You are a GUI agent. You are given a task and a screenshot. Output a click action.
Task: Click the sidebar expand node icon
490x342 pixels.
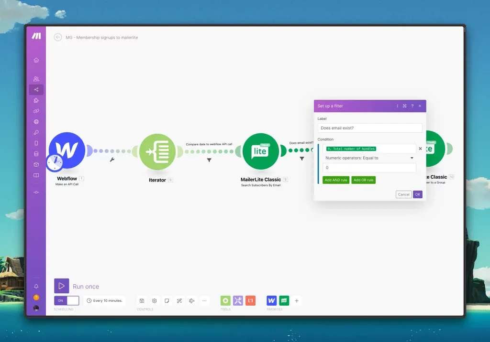pos(36,192)
